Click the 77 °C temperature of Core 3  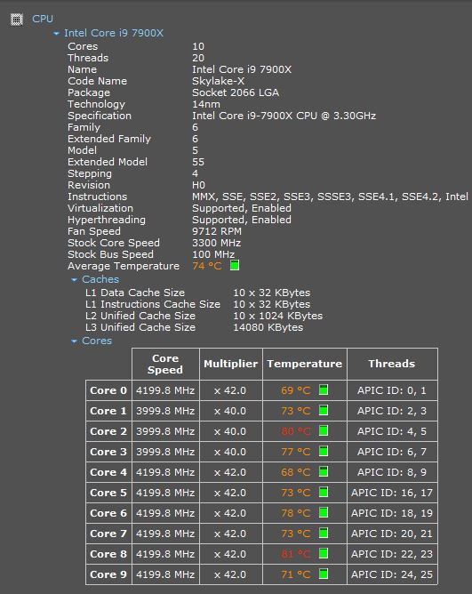[296, 452]
